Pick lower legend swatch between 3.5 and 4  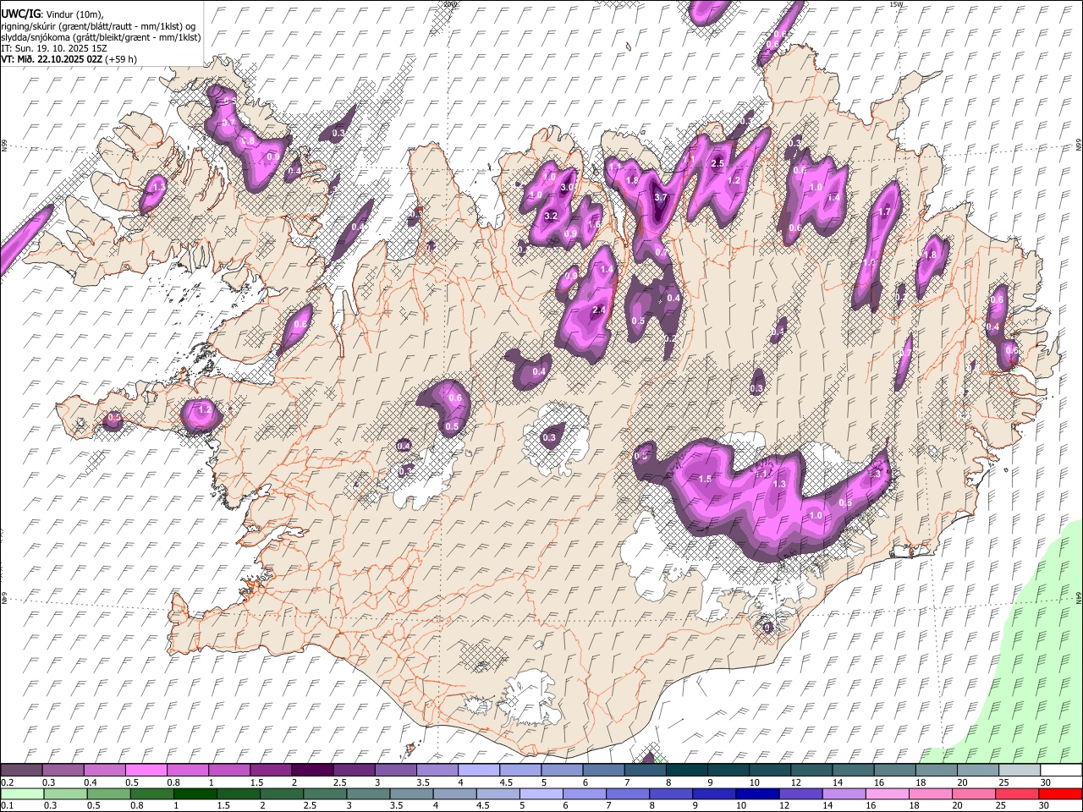[x=411, y=794]
